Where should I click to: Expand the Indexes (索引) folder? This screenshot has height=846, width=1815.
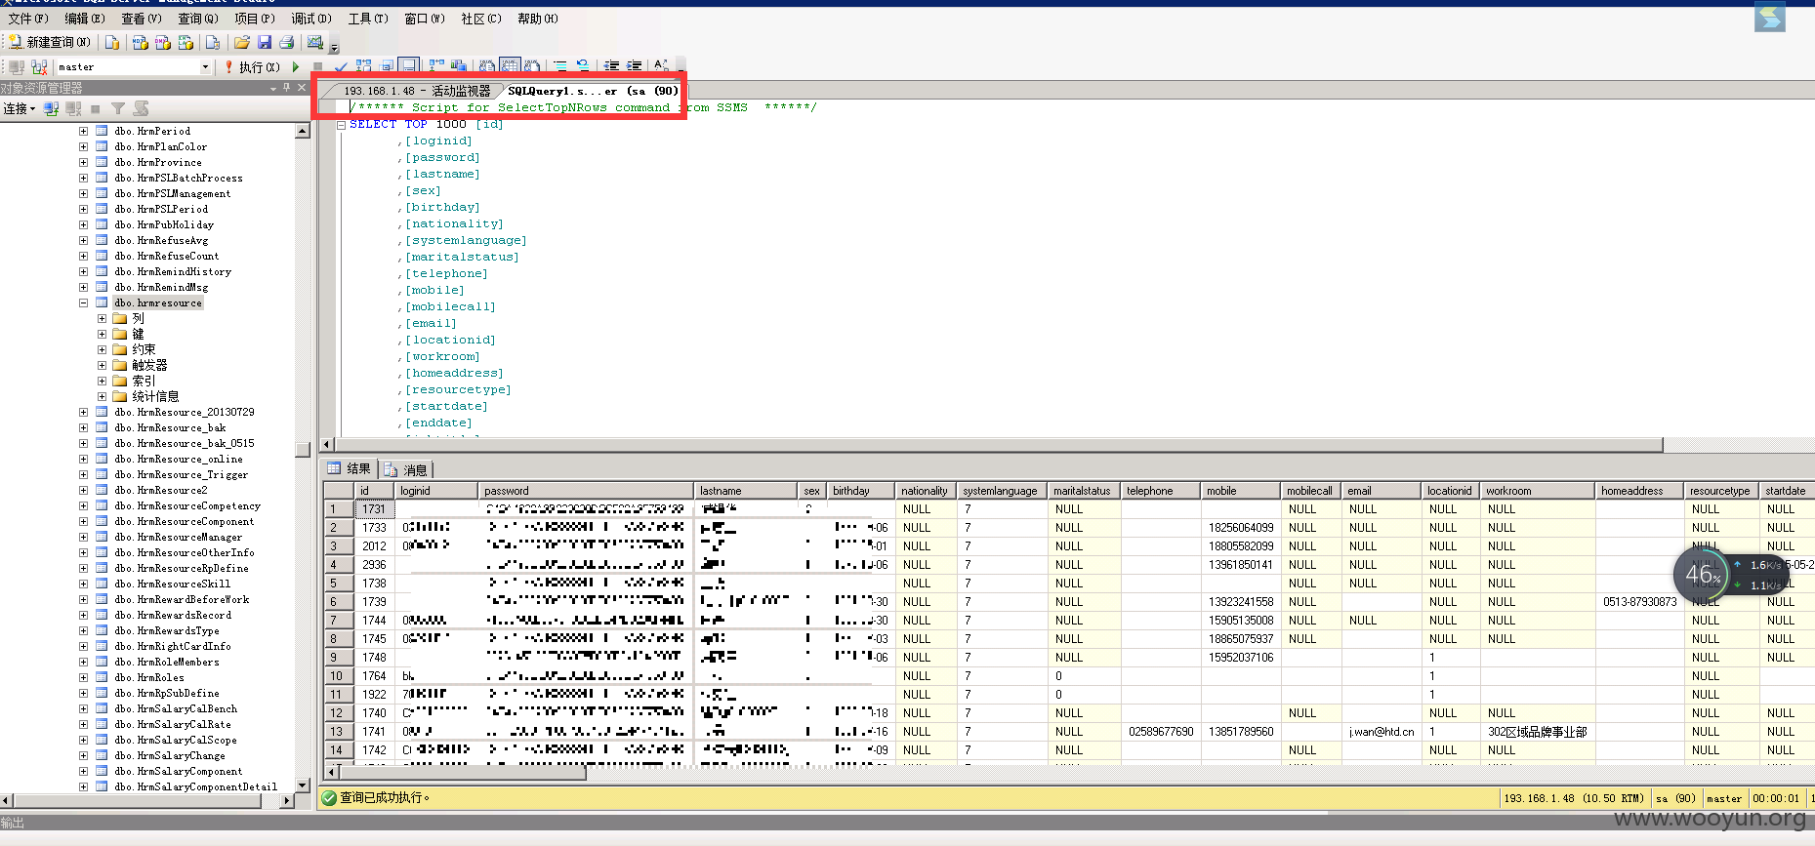102,382
